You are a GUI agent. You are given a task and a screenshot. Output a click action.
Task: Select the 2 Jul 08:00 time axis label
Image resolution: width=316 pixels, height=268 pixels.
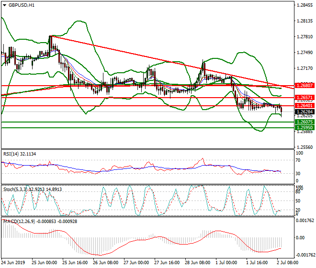pos(288,263)
